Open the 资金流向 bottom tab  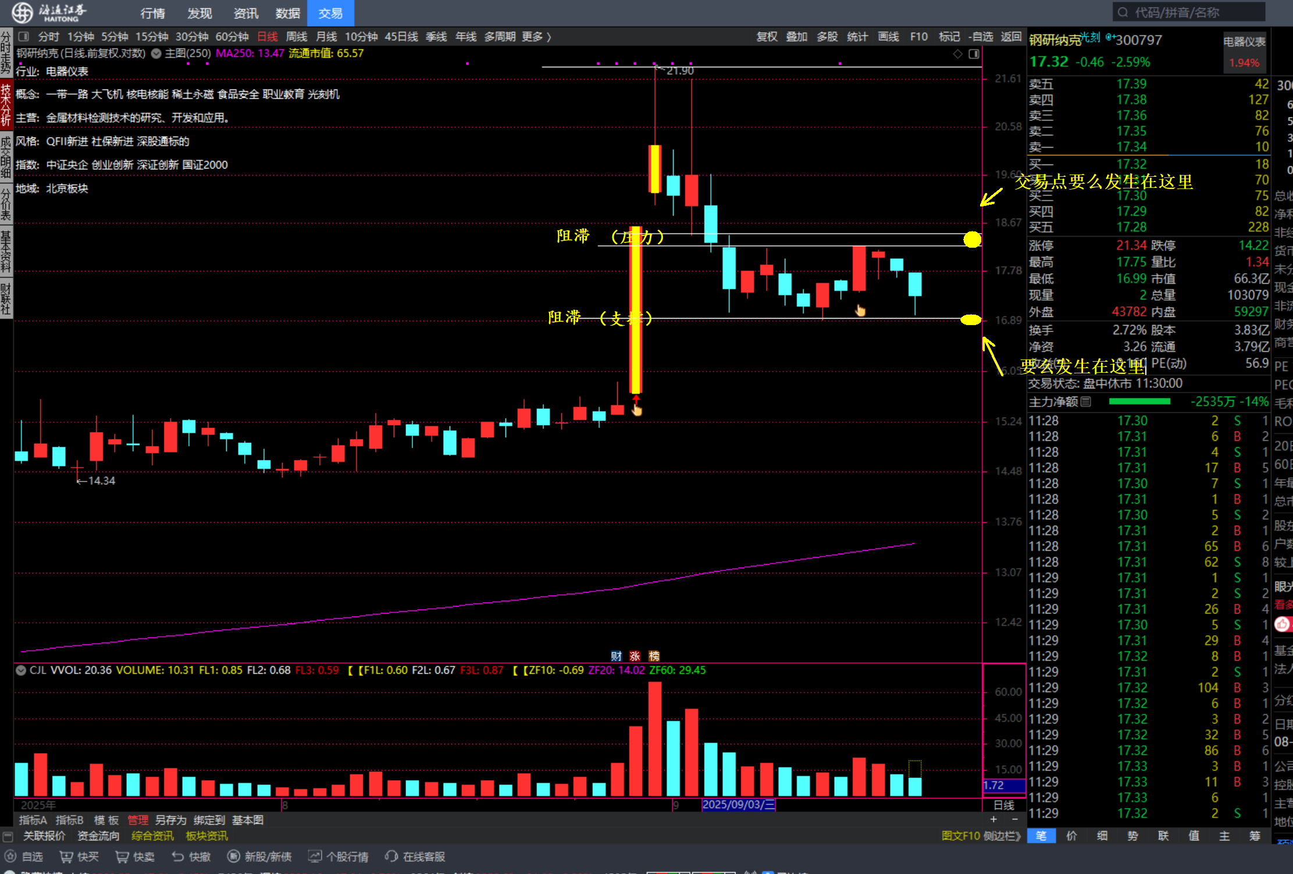(x=98, y=836)
